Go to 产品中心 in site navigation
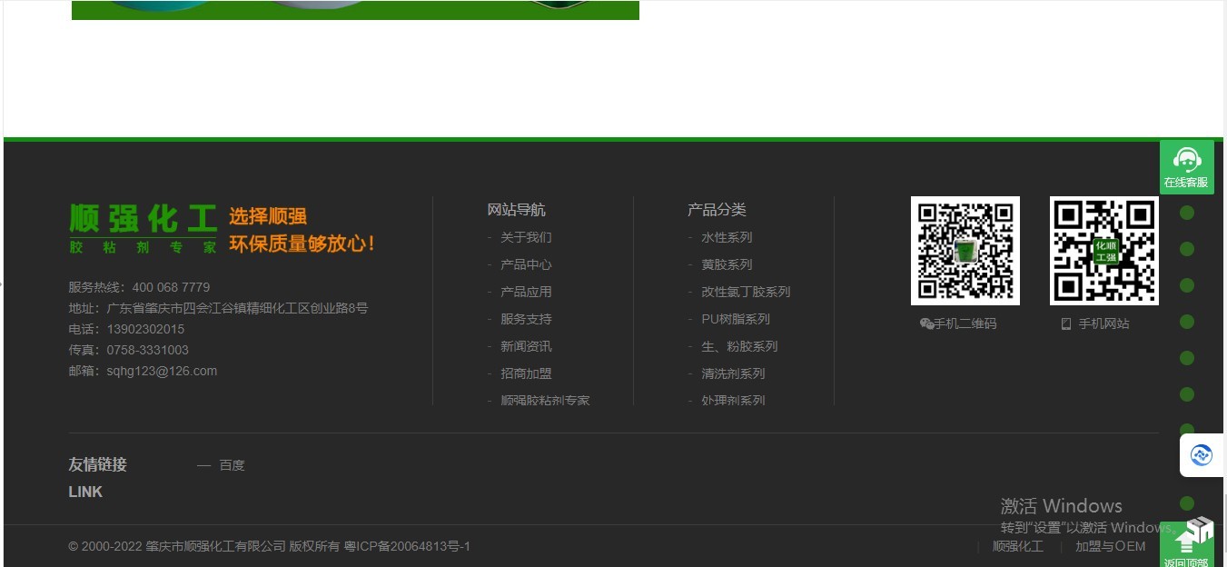 click(x=526, y=264)
